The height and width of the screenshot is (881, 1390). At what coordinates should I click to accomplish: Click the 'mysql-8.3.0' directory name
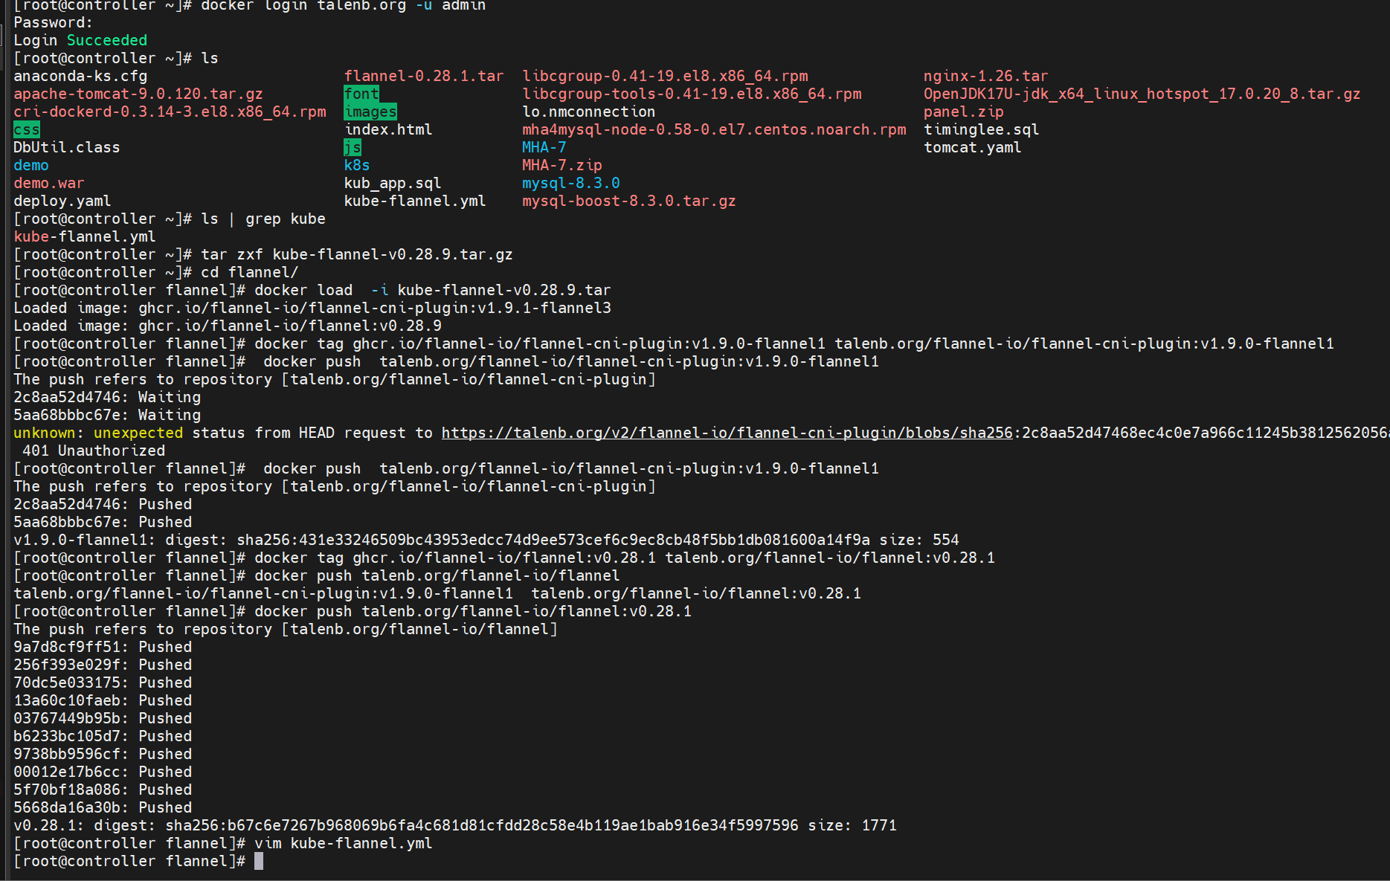coord(571,183)
